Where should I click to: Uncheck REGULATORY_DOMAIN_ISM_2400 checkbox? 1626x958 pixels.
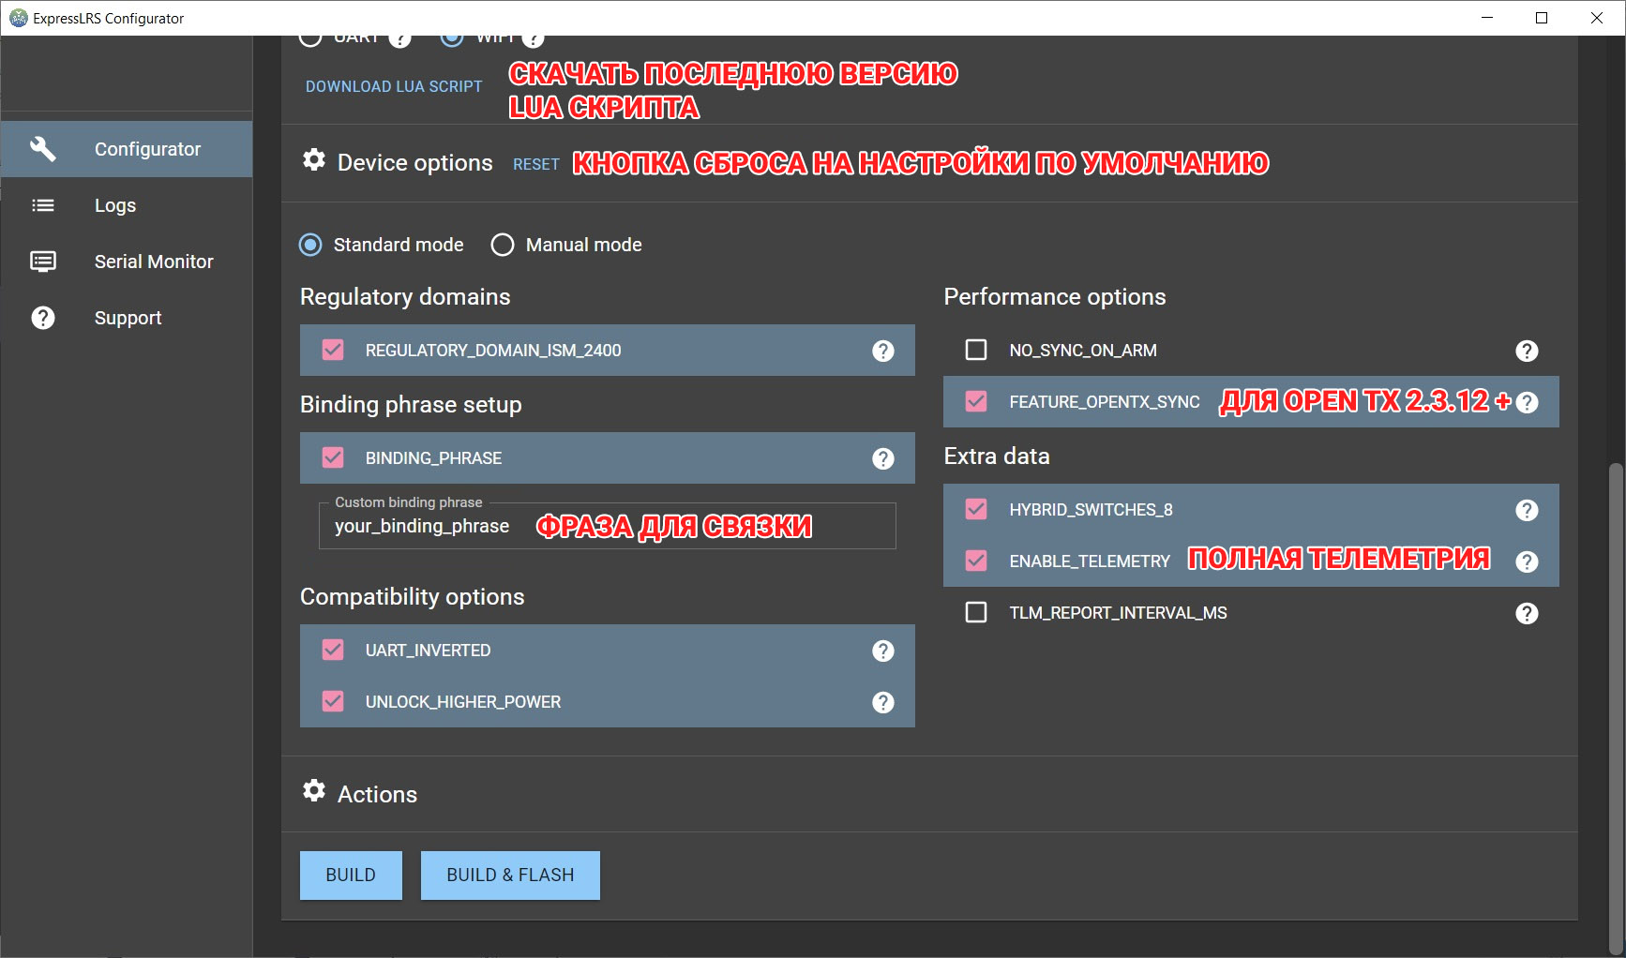tap(333, 350)
